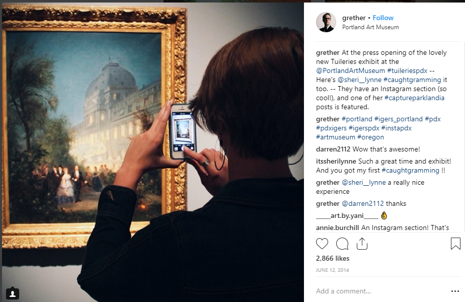View itssherilynne commenter profile
Viewport: 465px width, 302px height.
pyautogui.click(x=336, y=162)
